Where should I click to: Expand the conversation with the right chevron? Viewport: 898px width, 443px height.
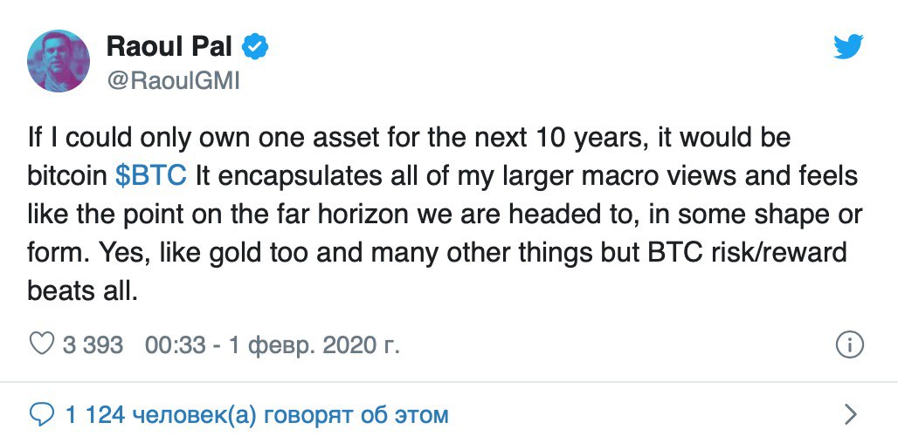[850, 414]
